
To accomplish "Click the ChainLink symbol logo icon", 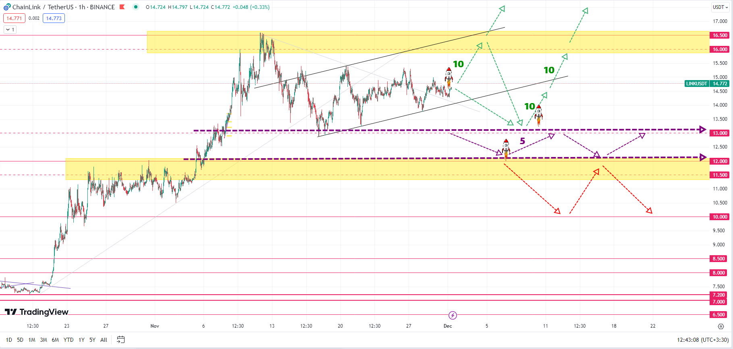I will coord(7,7).
